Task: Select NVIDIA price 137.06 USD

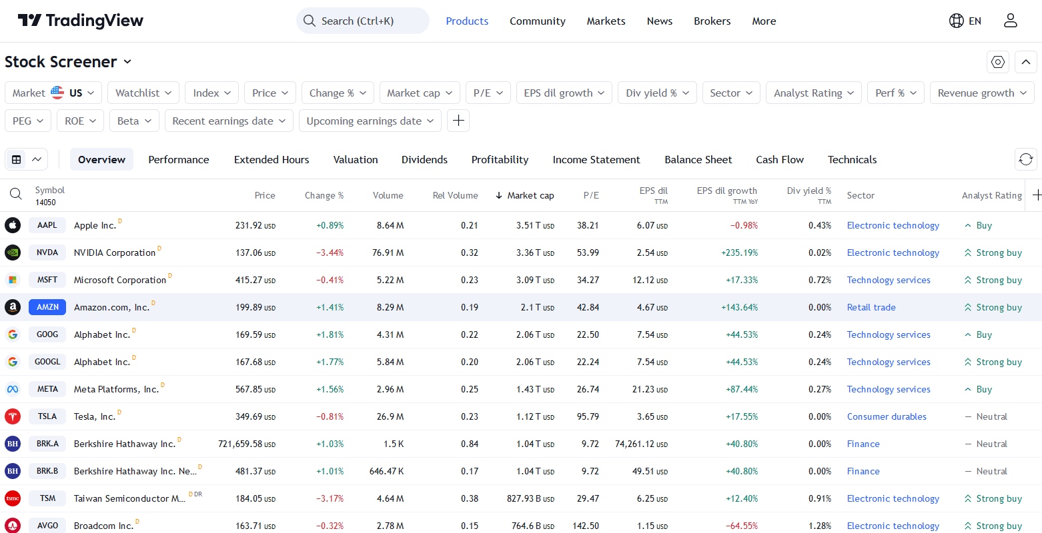Action: coord(255,253)
